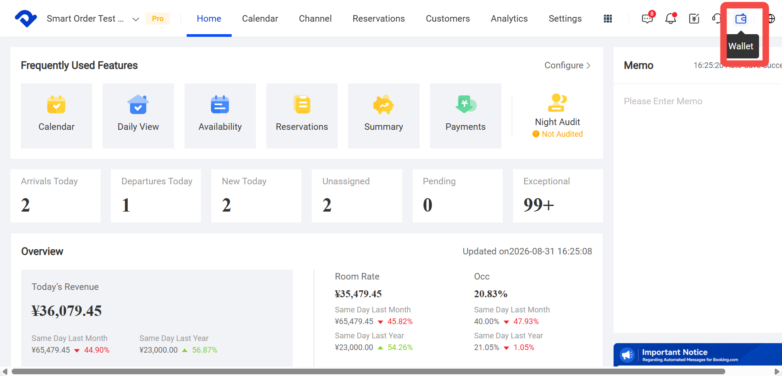Image resolution: width=782 pixels, height=376 pixels.
Task: Open the Settings navigation tab
Action: (x=565, y=19)
